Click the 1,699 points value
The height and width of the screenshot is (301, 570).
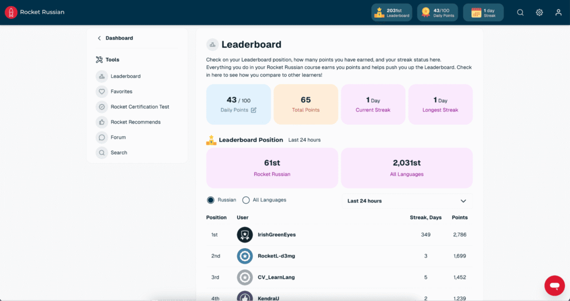tap(459, 256)
